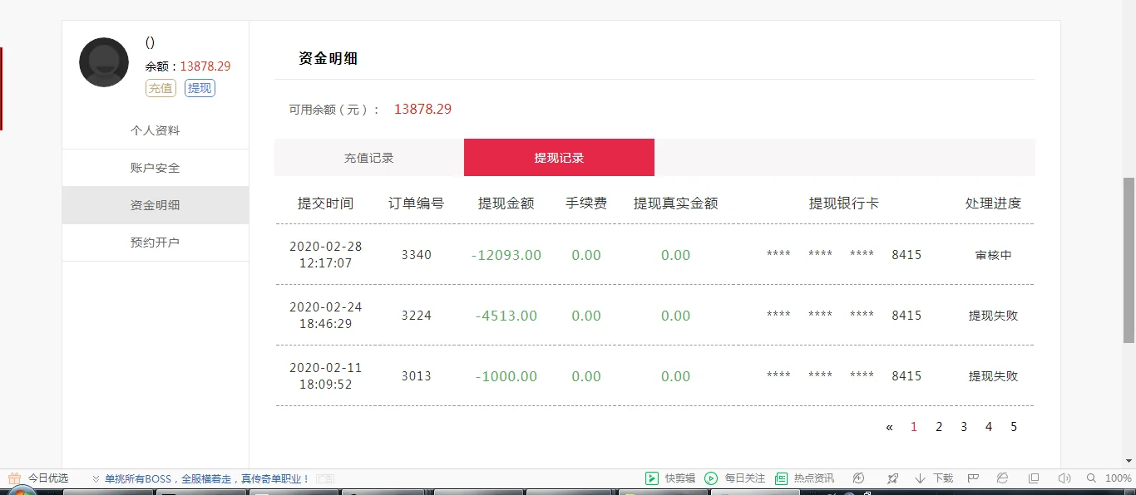Click the 热点资讯 icon
Screen dimensions: 1136x495
tap(781, 478)
